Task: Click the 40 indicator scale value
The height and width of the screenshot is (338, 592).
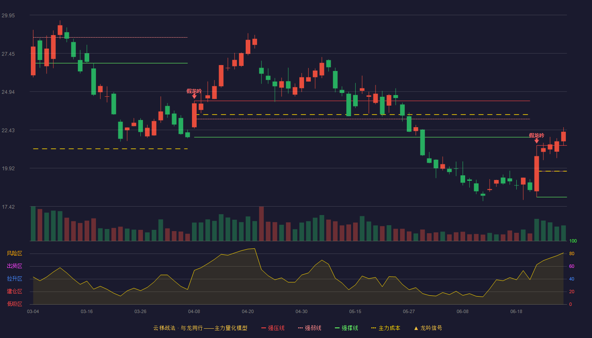Action: click(x=572, y=279)
